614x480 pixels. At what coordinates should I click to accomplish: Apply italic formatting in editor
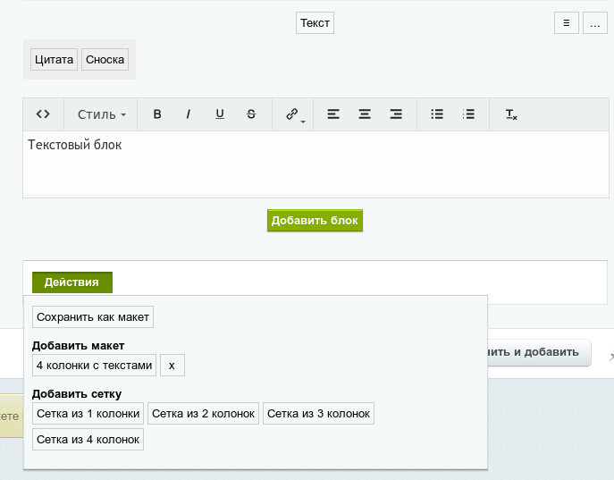pos(189,114)
